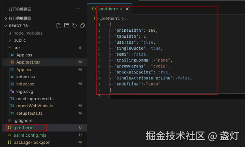Click the New File icon in REACT-TS header
This screenshot has height=147, width=245.
59,25
